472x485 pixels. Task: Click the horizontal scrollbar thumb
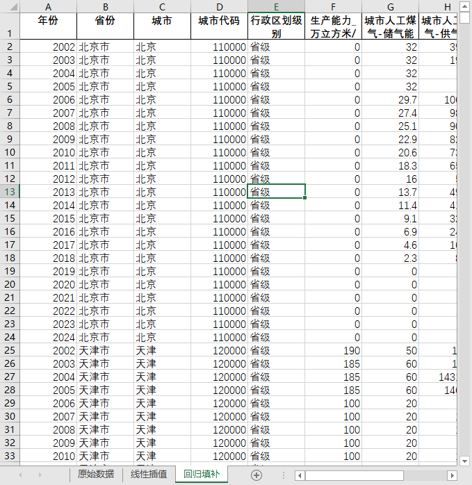(x=355, y=475)
